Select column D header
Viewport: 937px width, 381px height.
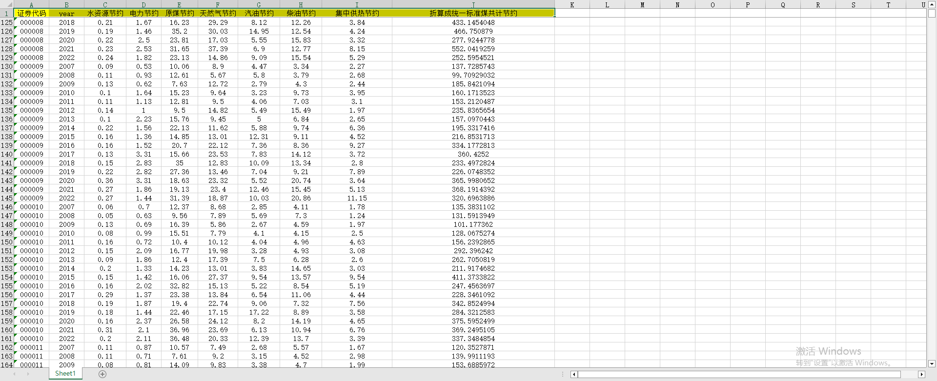[143, 4]
